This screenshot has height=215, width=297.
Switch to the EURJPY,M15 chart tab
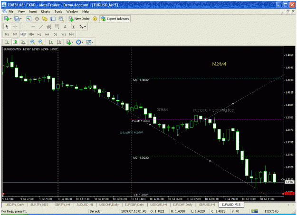click(39, 205)
